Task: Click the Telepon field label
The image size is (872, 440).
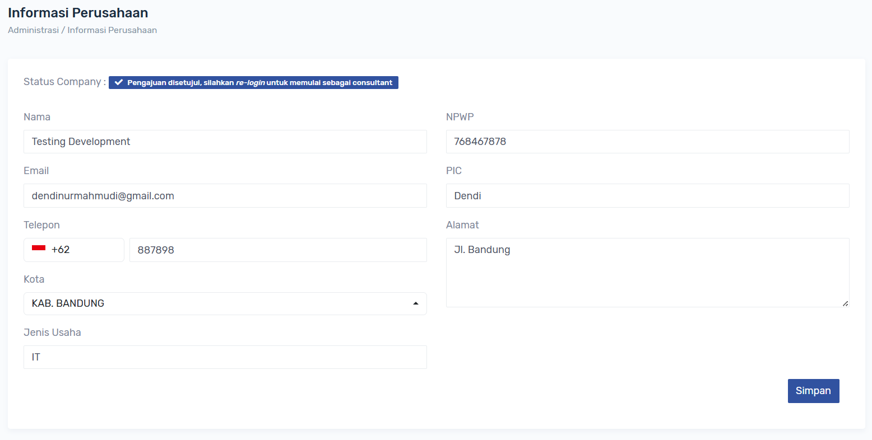Action: [x=41, y=225]
